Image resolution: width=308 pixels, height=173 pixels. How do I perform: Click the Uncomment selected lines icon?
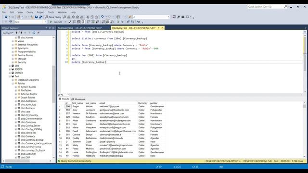pyautogui.click(x=122, y=22)
